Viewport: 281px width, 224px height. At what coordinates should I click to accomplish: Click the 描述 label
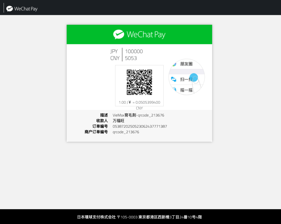click(104, 115)
